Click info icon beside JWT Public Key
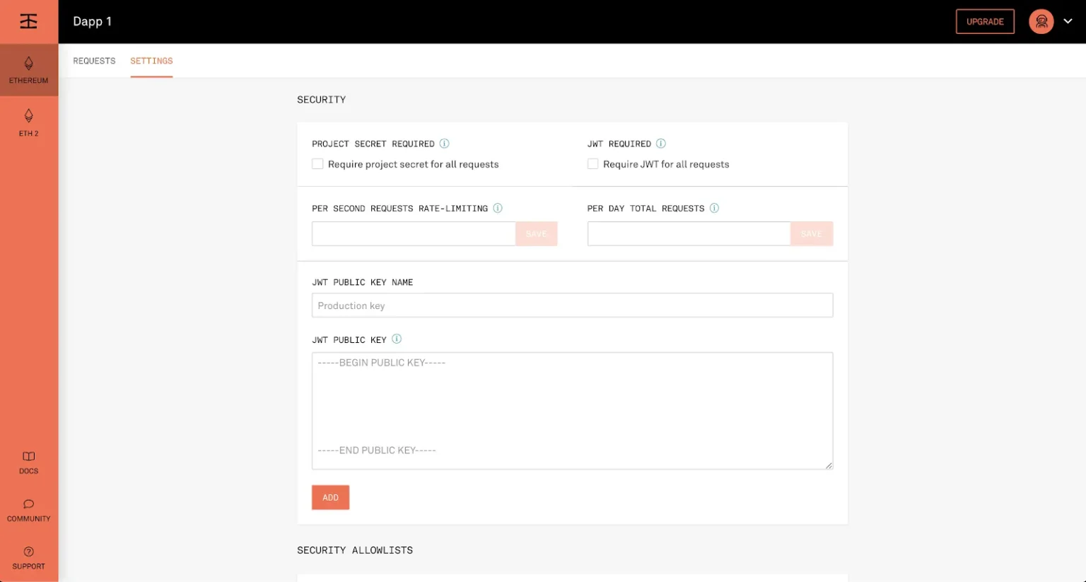Image resolution: width=1086 pixels, height=582 pixels. (397, 339)
